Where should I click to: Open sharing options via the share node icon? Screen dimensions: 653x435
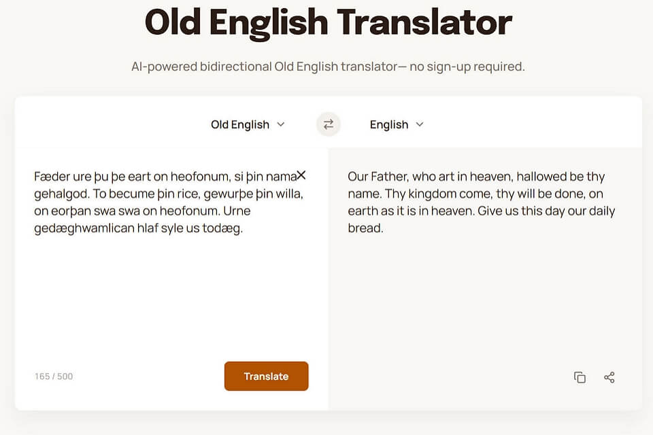click(x=609, y=377)
